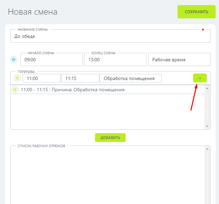
Task: Click the Сохранить button
Action: click(196, 12)
